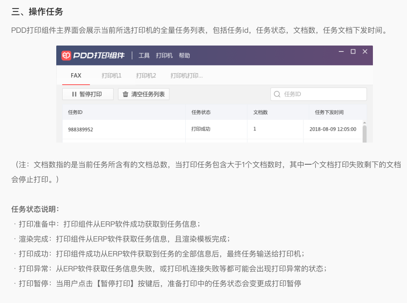The image size is (407, 303).
Task: Switch to the 打印机1 tab
Action: [111, 75]
